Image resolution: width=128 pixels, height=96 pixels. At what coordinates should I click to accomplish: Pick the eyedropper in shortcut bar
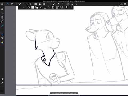(x=41, y=7)
